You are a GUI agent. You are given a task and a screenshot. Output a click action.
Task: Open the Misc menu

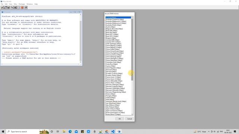click(x=15, y=4)
